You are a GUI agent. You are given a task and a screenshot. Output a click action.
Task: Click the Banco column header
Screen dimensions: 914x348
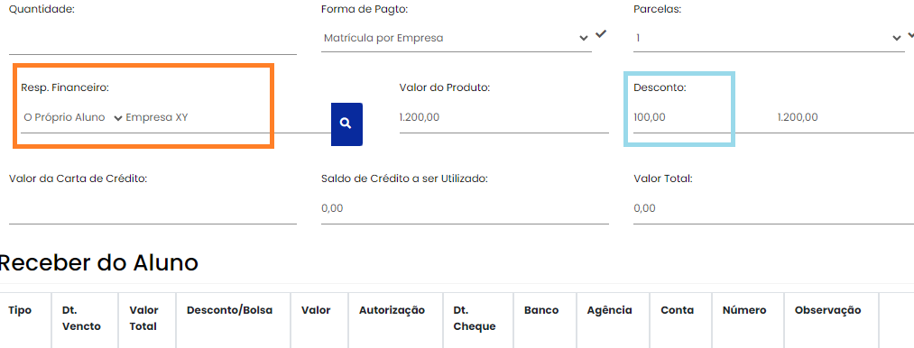pos(541,310)
